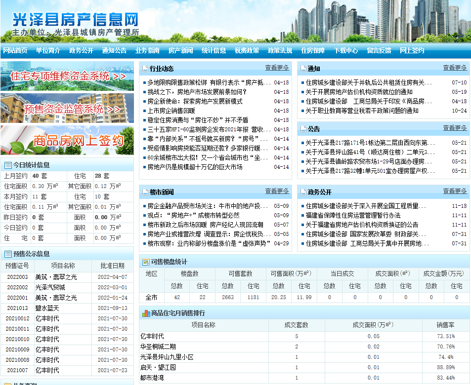The height and width of the screenshot is (385, 471).
Task: Click the icon beside 楼市新闻 heading
Action: (x=145, y=192)
